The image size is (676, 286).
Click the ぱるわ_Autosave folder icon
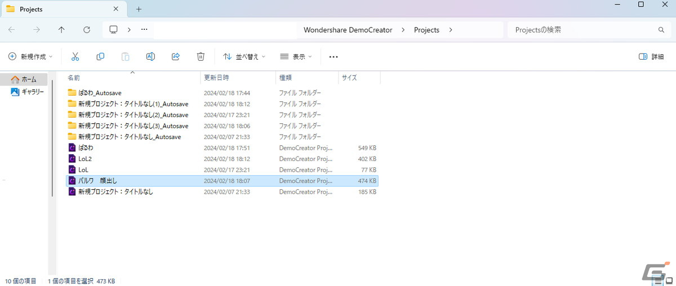coord(72,92)
